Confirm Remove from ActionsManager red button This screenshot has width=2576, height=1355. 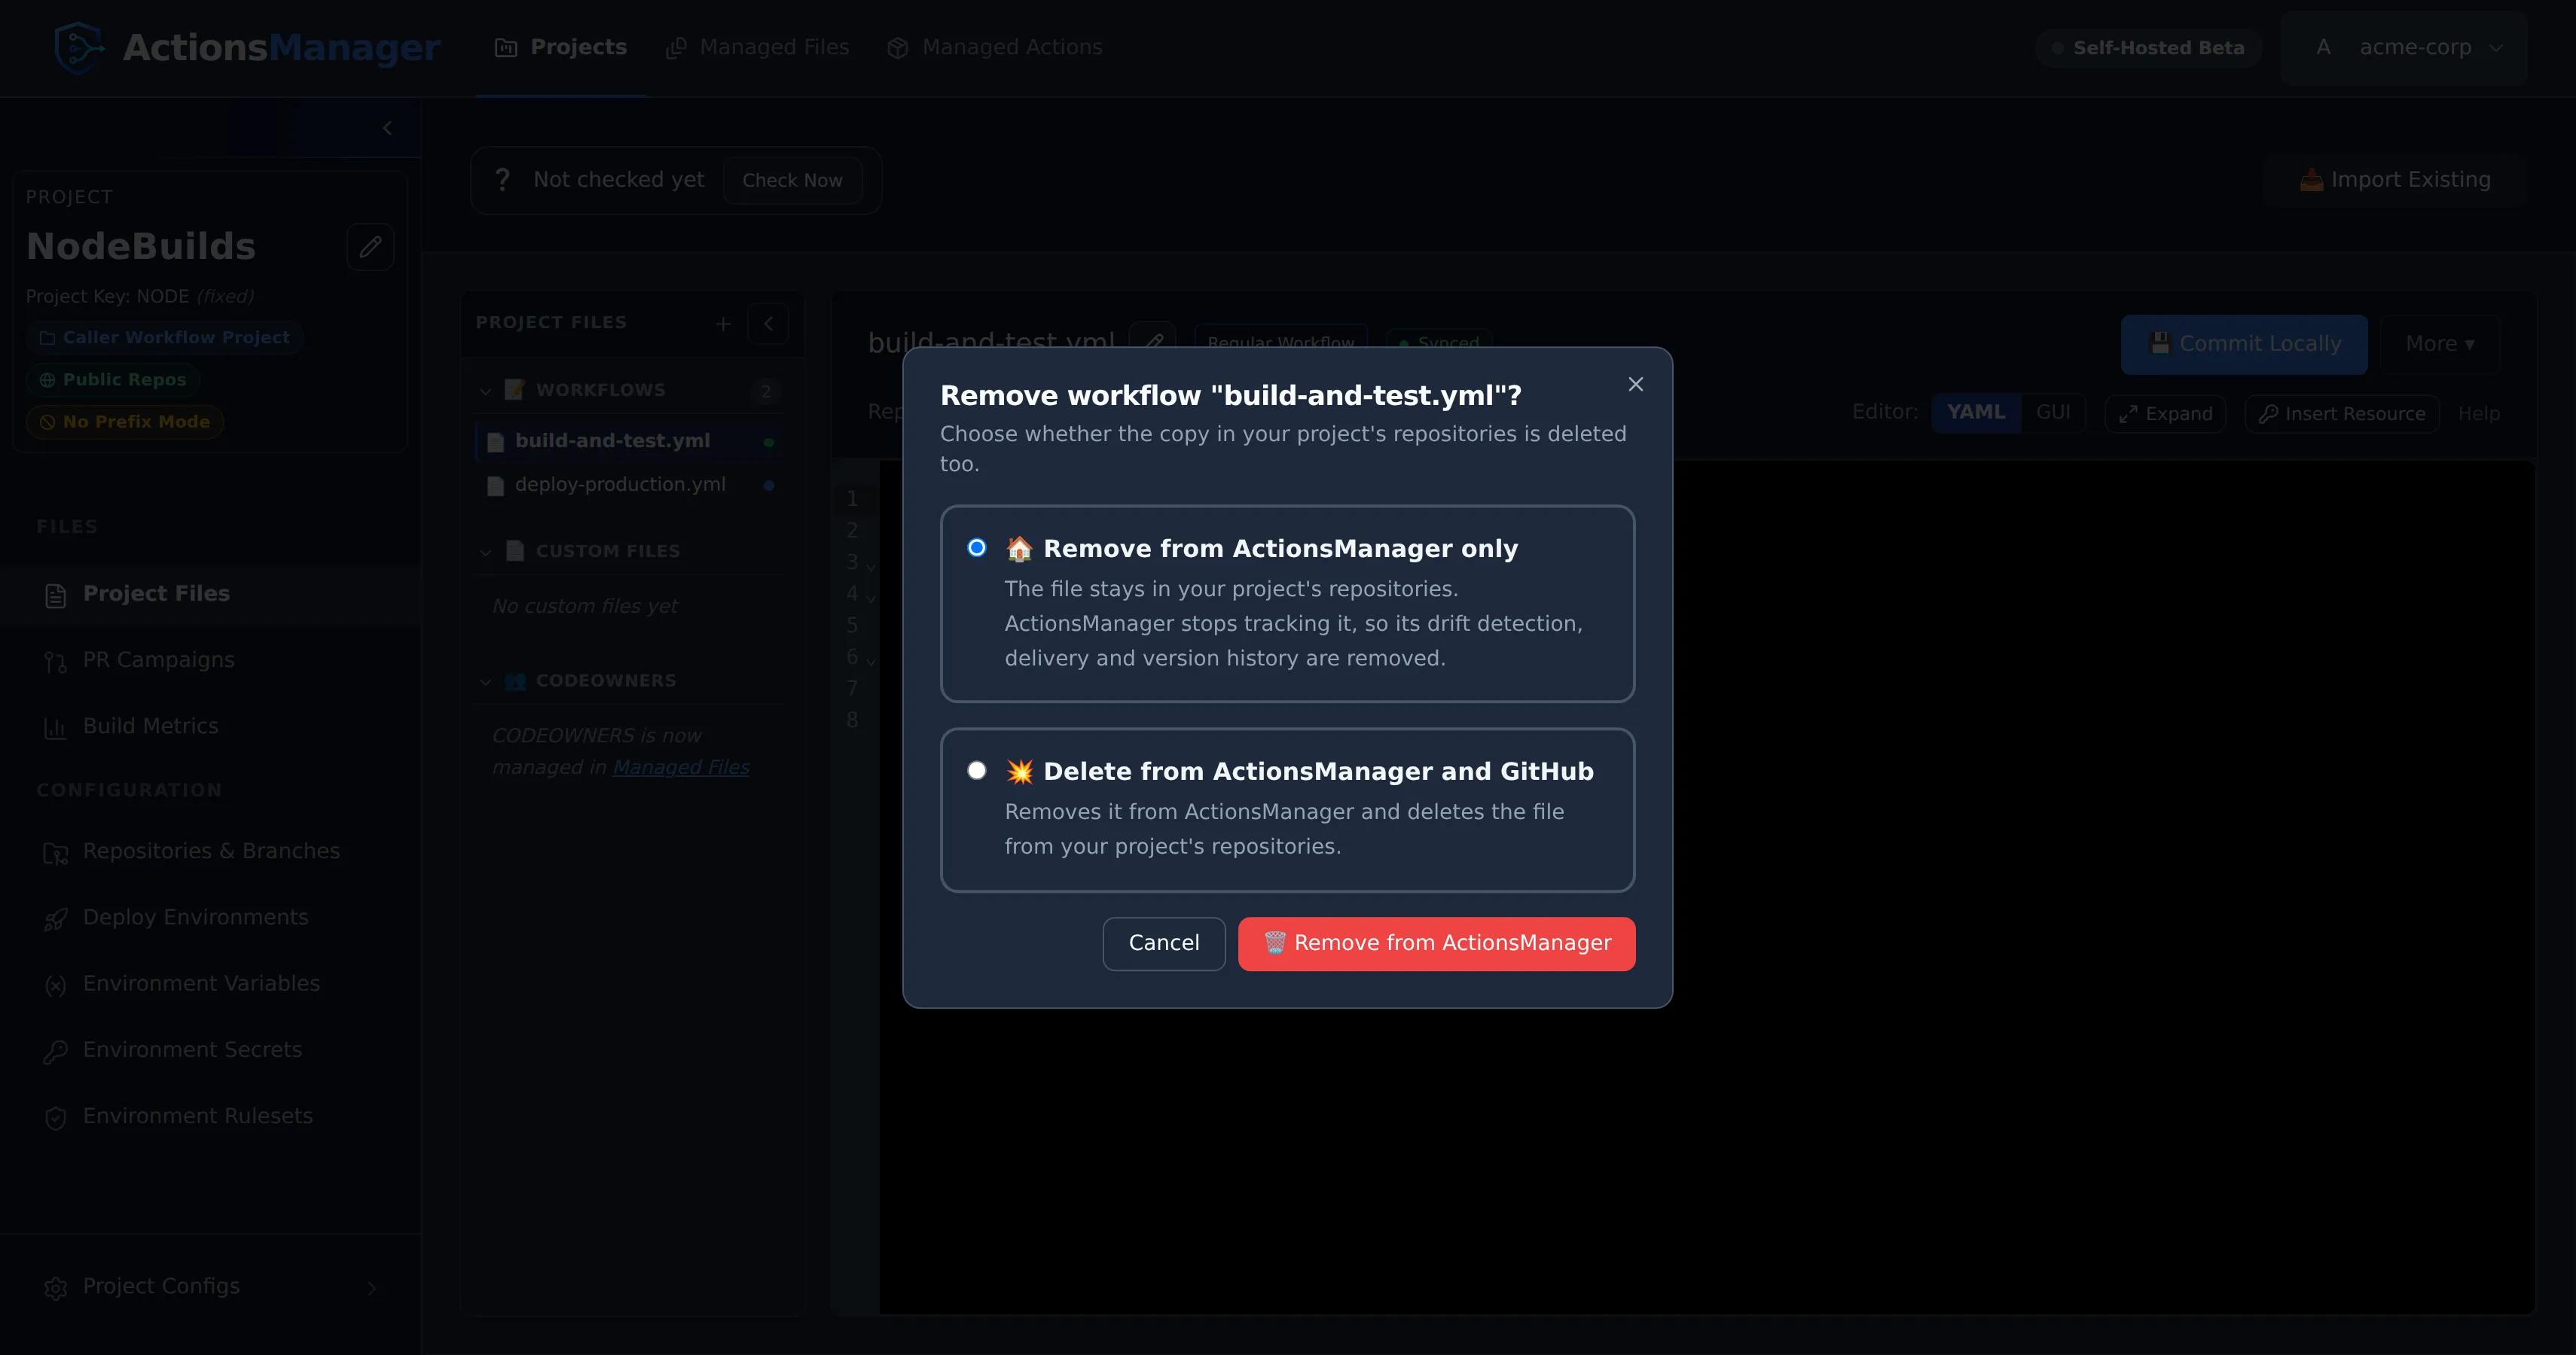[x=1437, y=943]
